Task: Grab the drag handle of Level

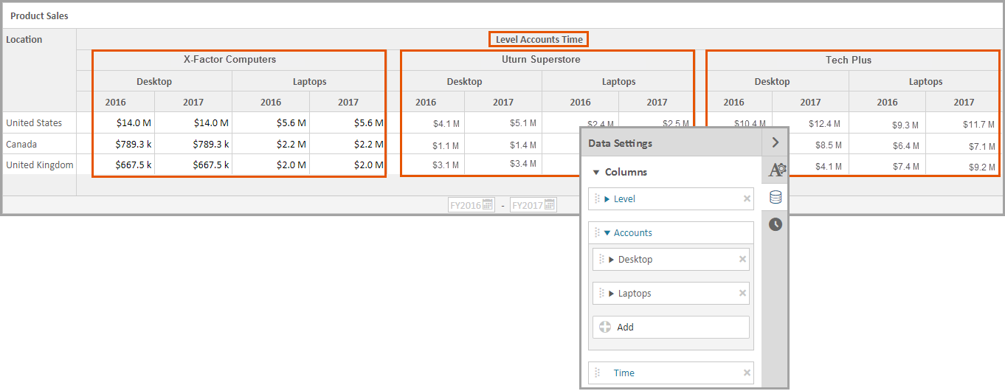Action: 598,198
